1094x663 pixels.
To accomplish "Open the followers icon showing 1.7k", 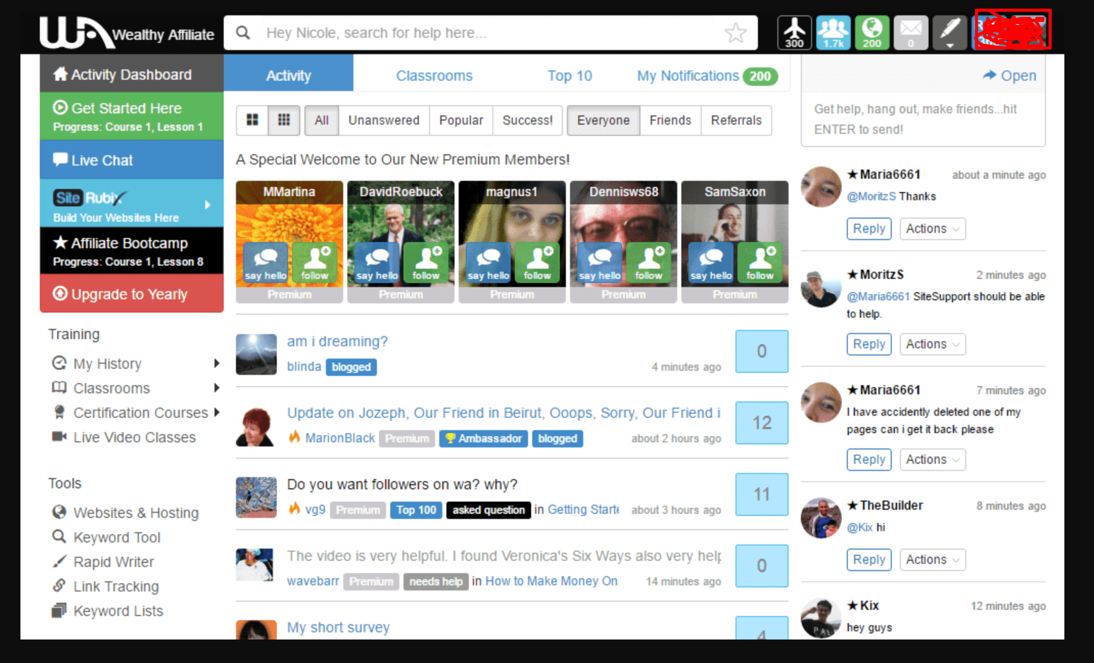I will point(833,33).
